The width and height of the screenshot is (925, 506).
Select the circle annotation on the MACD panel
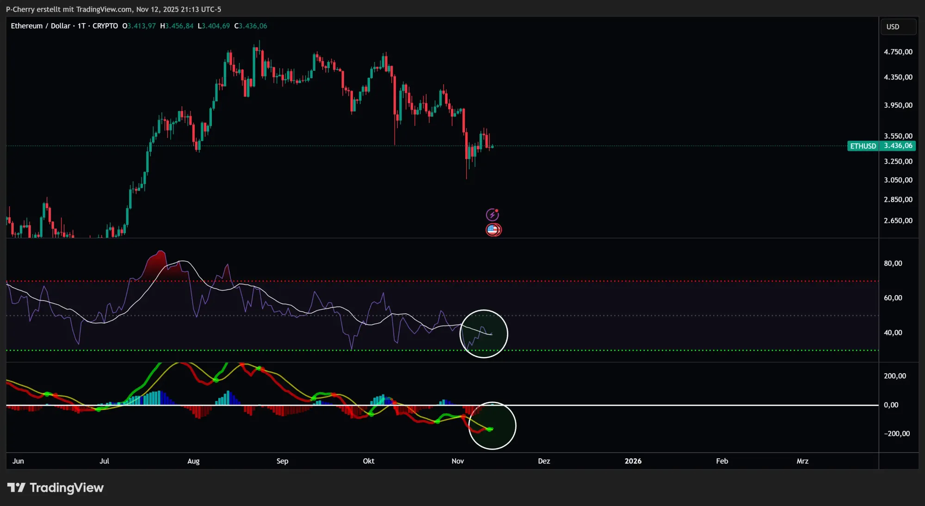[x=493, y=426]
